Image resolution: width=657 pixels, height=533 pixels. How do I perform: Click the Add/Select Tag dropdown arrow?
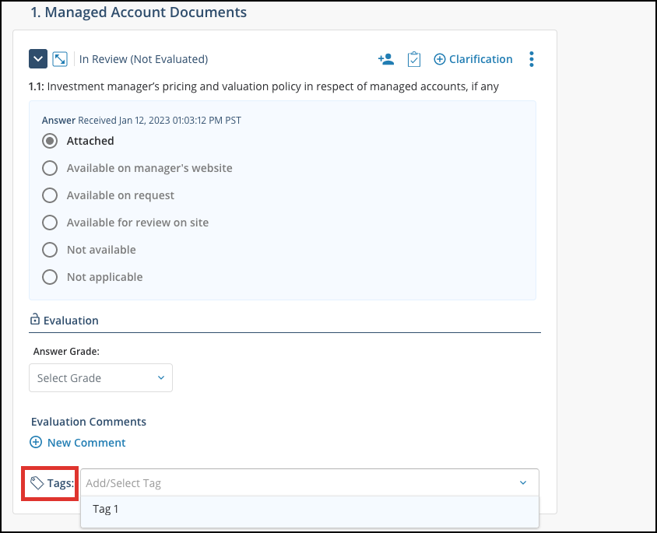pyautogui.click(x=523, y=482)
